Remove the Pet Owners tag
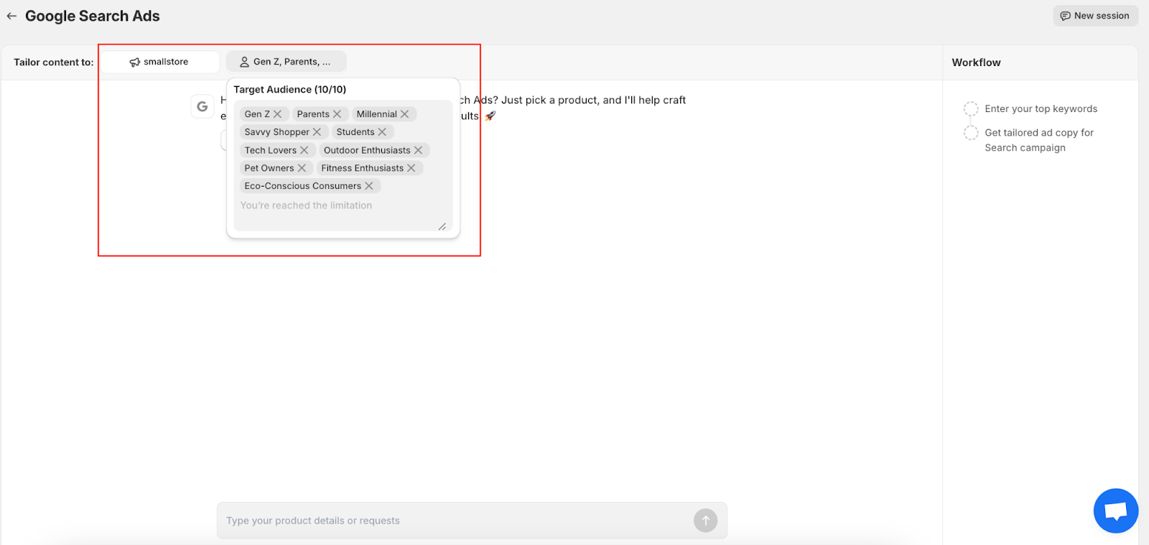 (302, 168)
